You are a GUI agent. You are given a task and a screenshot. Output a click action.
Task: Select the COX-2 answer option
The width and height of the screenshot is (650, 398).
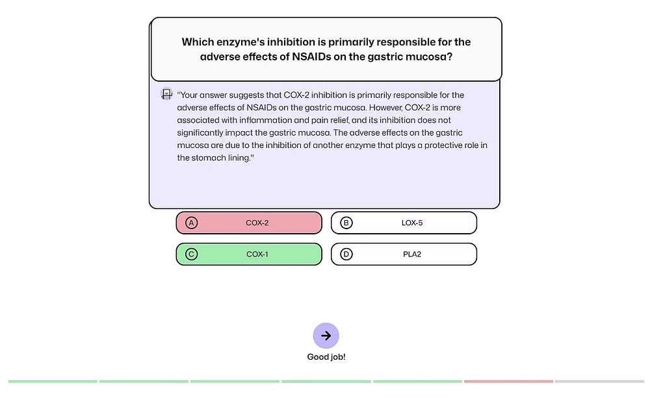[257, 223]
